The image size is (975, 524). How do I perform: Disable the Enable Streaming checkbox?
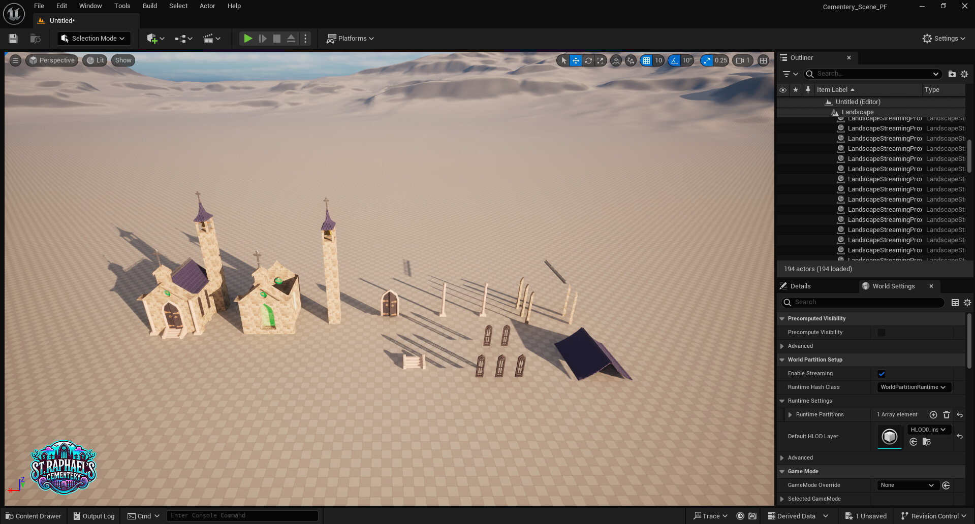pyautogui.click(x=882, y=373)
